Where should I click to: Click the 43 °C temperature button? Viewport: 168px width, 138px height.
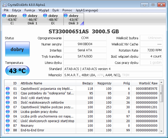click(x=17, y=71)
